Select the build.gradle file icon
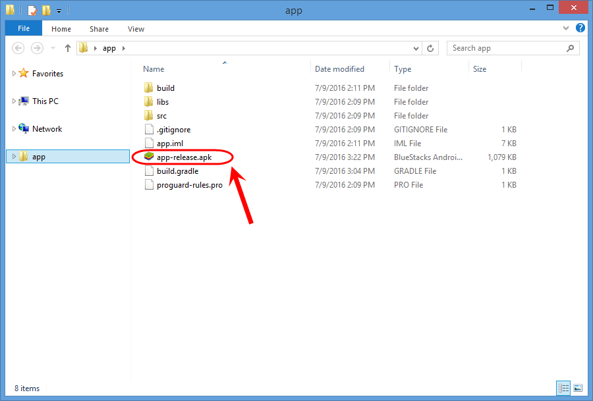593x401 pixels. click(149, 171)
